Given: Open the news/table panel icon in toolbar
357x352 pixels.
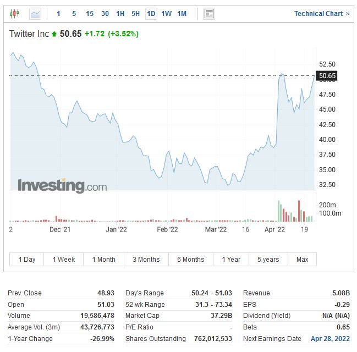Looking at the screenshot, I should 208,13.
